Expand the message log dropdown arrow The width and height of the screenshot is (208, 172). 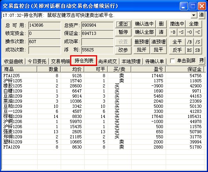pos(194,15)
